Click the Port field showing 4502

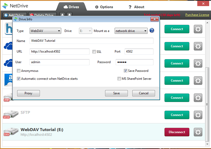point(139,52)
